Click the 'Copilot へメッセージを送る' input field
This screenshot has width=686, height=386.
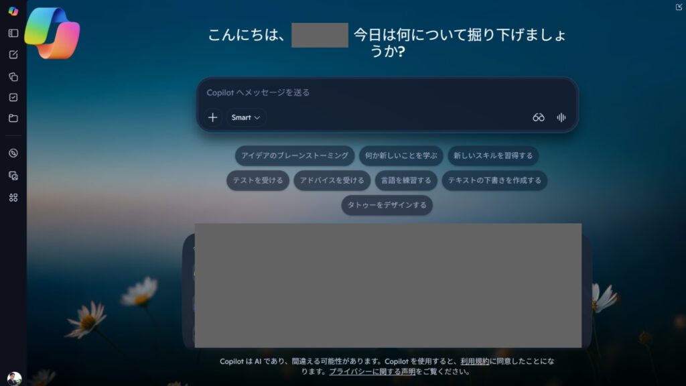click(387, 92)
